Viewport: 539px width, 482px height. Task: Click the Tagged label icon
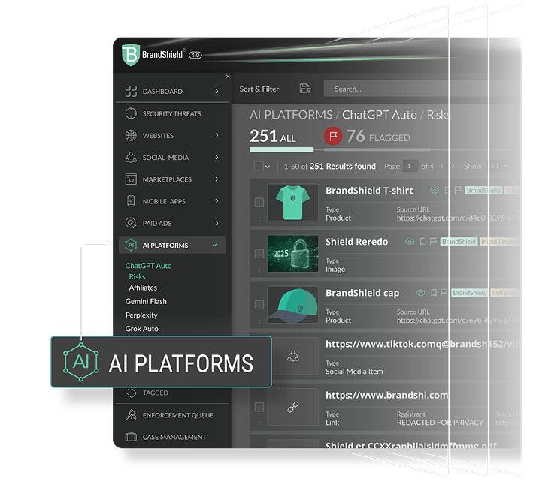click(x=131, y=393)
